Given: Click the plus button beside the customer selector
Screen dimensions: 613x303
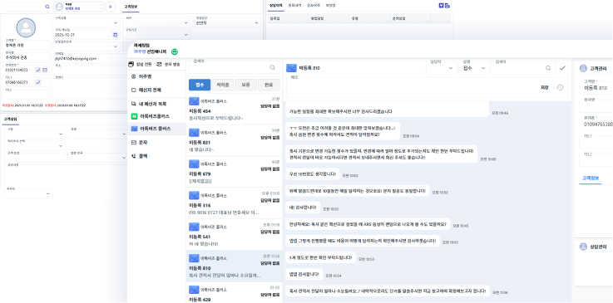Looking at the screenshot, I should pos(111,7).
